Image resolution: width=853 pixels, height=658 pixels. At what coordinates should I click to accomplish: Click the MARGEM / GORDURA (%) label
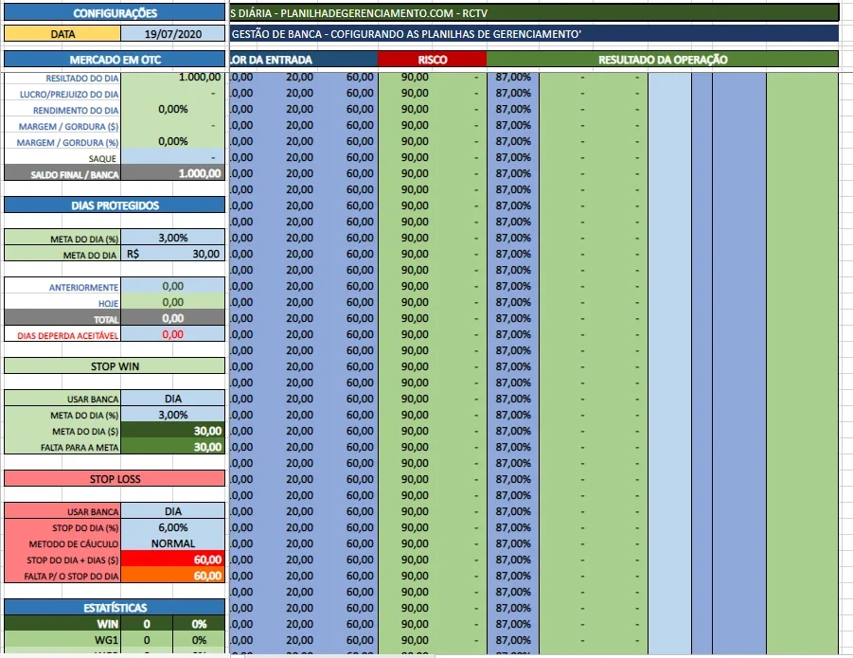click(x=67, y=142)
